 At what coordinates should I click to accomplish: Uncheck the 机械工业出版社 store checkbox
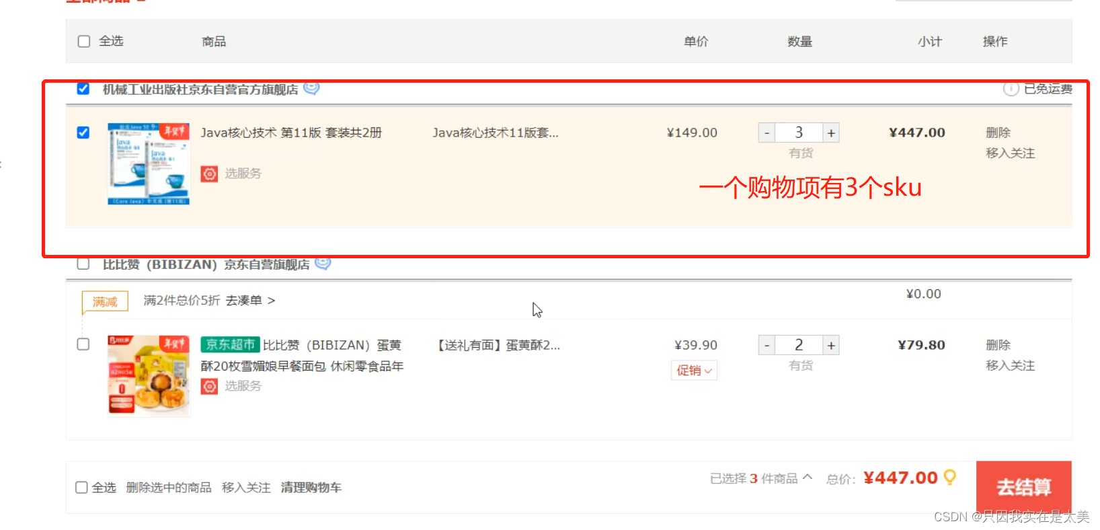coord(83,89)
